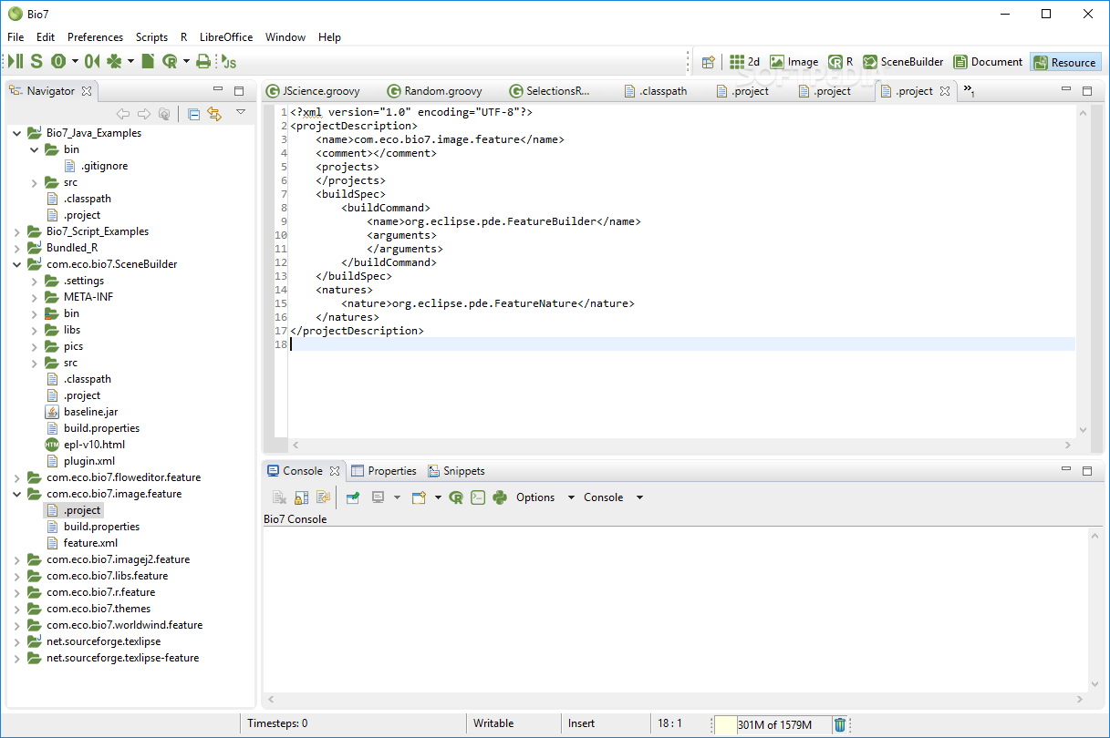Image resolution: width=1110 pixels, height=738 pixels.
Task: Open dropdown next to octagon 0 icon
Action: (x=74, y=61)
